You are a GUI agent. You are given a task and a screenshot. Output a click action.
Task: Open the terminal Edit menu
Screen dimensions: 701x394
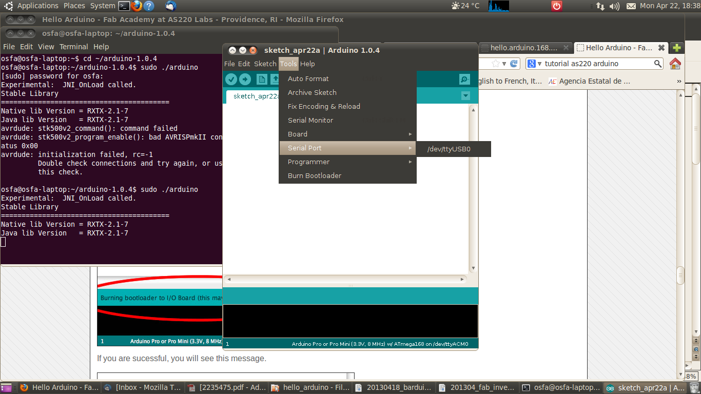click(x=26, y=47)
